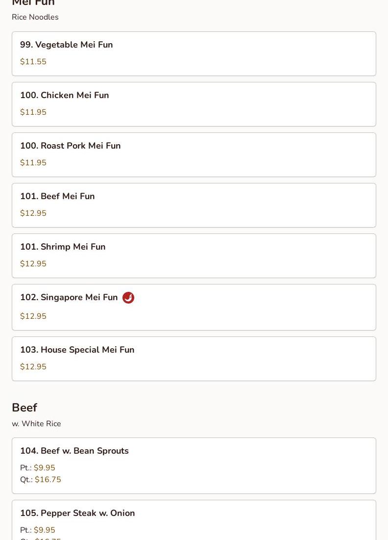The height and width of the screenshot is (540, 388).
Task: Click the w. White Rice subtitle
Action: point(37,424)
